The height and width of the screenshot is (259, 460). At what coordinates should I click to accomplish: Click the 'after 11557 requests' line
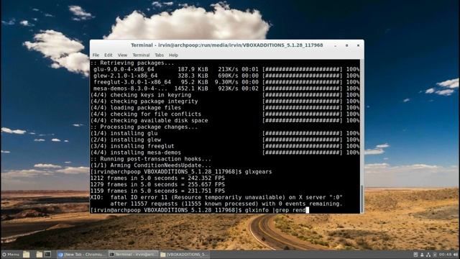(226, 204)
